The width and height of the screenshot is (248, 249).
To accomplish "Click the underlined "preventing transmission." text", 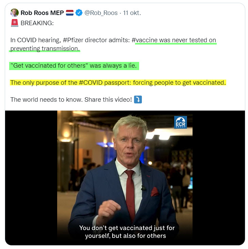I will pyautogui.click(x=45, y=49).
